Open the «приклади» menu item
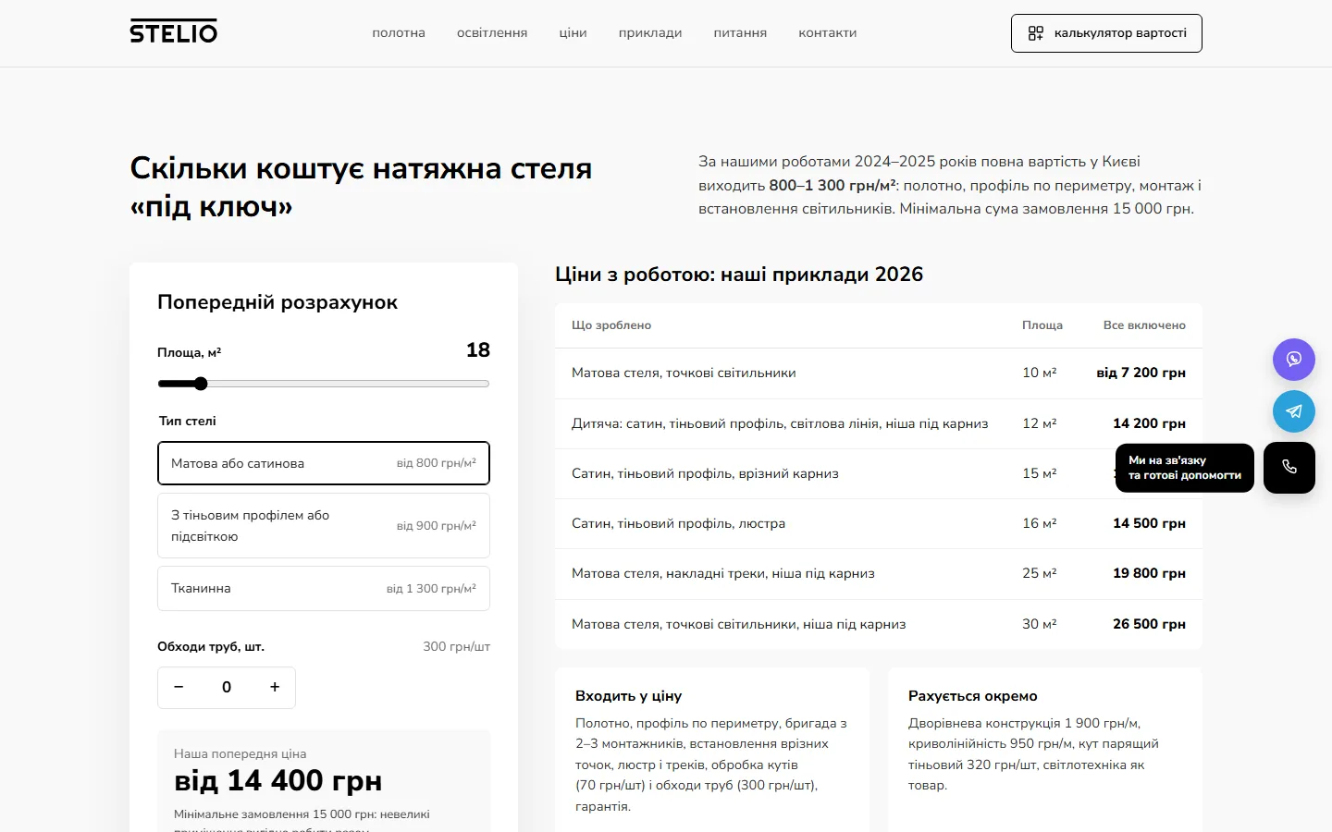 coord(650,32)
